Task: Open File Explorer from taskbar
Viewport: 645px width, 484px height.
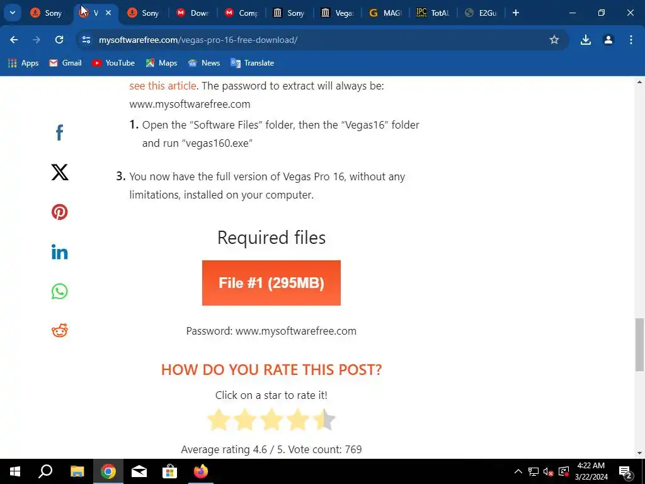Action: tap(77, 471)
